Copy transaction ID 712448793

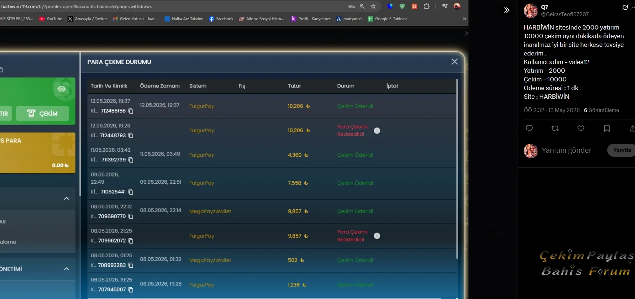131,135
